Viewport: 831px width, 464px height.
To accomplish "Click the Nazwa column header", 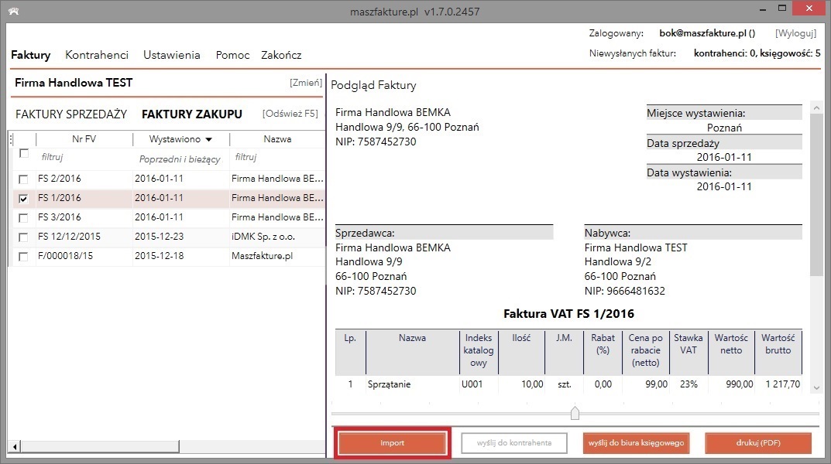I will click(277, 139).
